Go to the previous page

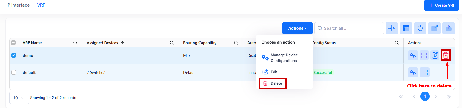414,96
